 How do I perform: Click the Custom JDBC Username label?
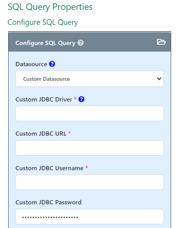[x=49, y=168]
